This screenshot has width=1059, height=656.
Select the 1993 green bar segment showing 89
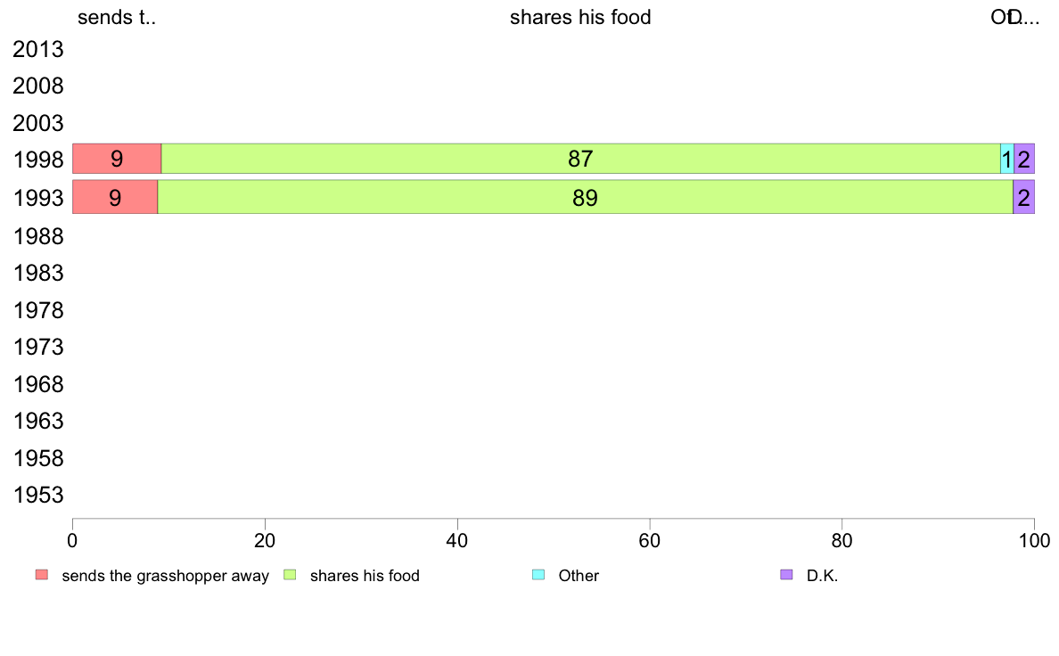click(x=585, y=197)
